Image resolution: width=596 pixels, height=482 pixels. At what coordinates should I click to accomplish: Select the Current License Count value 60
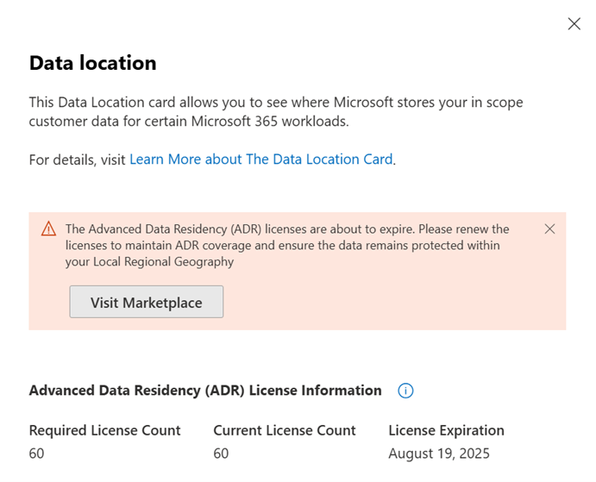pyautogui.click(x=221, y=453)
